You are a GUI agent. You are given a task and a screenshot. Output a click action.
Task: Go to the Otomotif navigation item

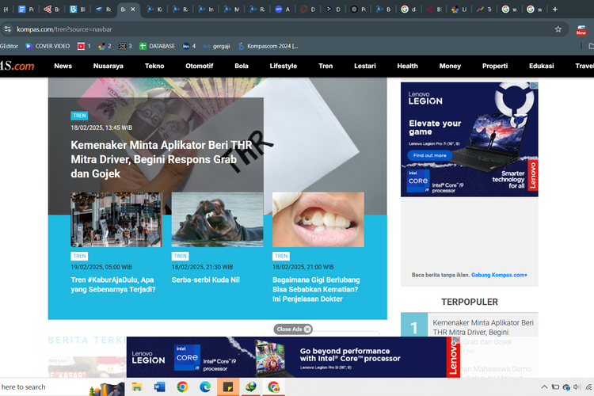[199, 66]
